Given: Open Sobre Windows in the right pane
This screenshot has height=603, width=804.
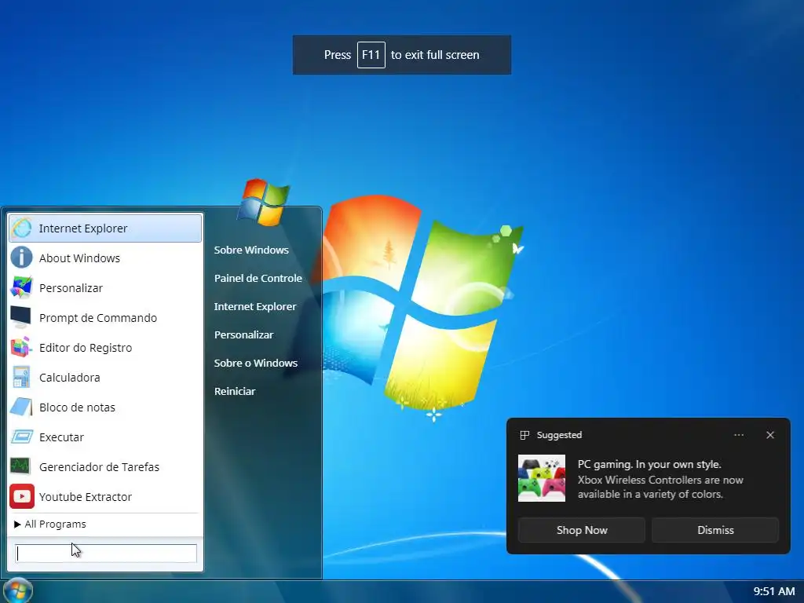Looking at the screenshot, I should [x=251, y=250].
